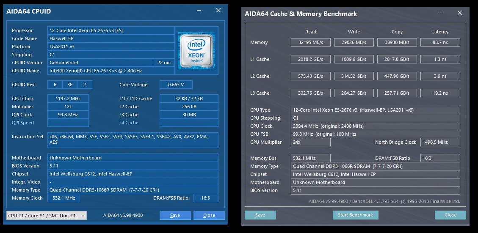This screenshot has height=233, width=478.
Task: Click the Read column header
Action: tap(311, 32)
